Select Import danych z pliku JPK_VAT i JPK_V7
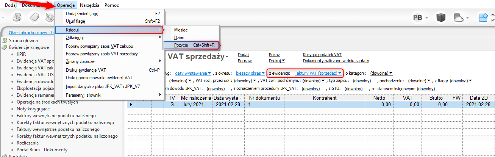The height and width of the screenshot is (157, 495). [x=109, y=86]
